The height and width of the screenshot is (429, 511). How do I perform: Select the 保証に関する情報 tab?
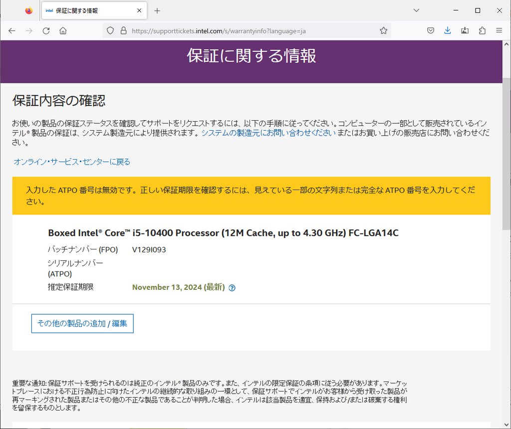(94, 11)
